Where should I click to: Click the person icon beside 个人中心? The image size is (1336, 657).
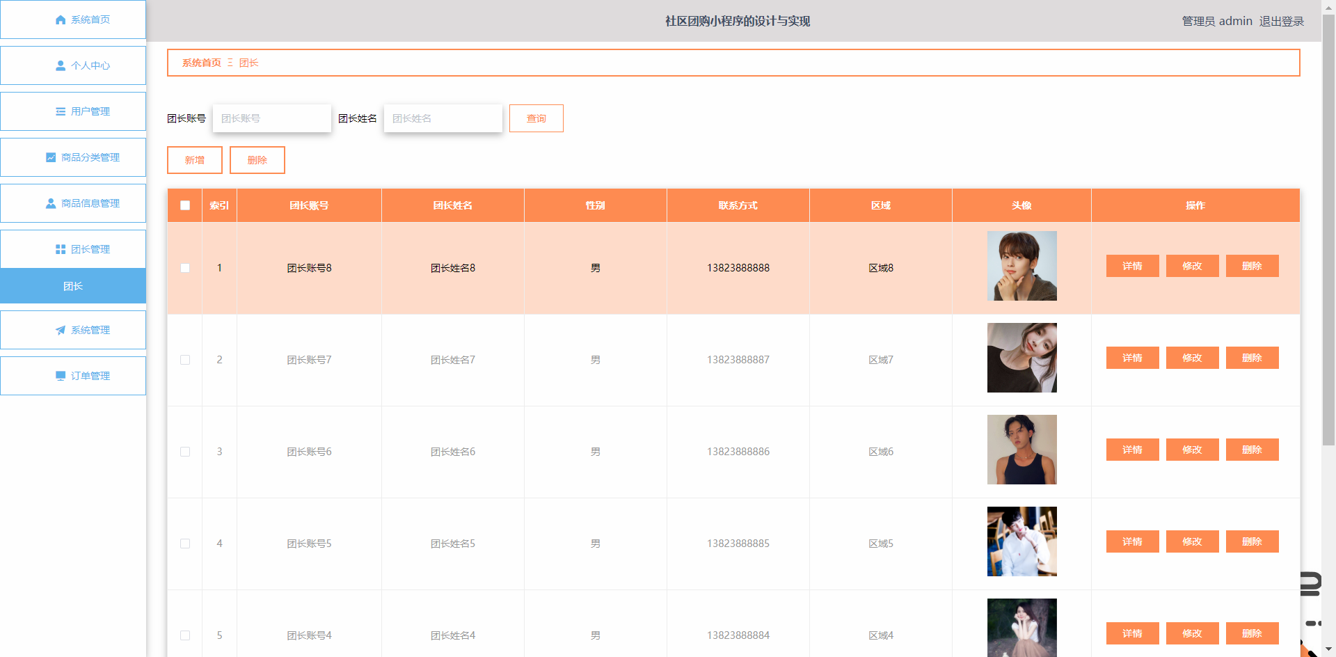61,66
